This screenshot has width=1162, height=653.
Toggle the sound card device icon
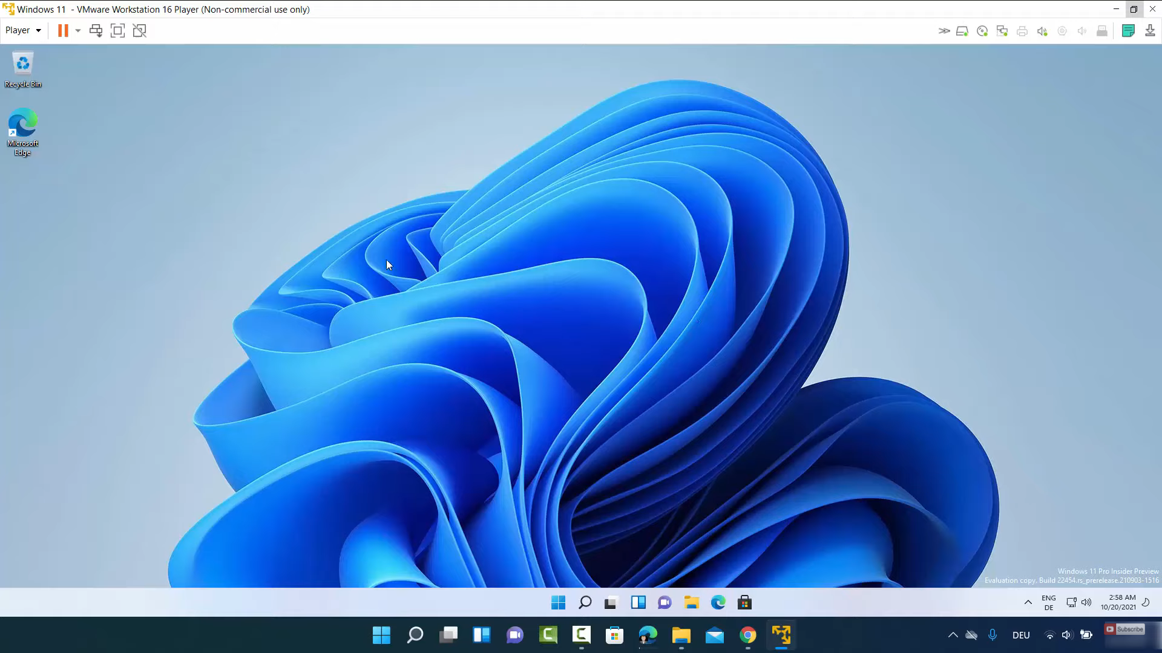[1042, 31]
